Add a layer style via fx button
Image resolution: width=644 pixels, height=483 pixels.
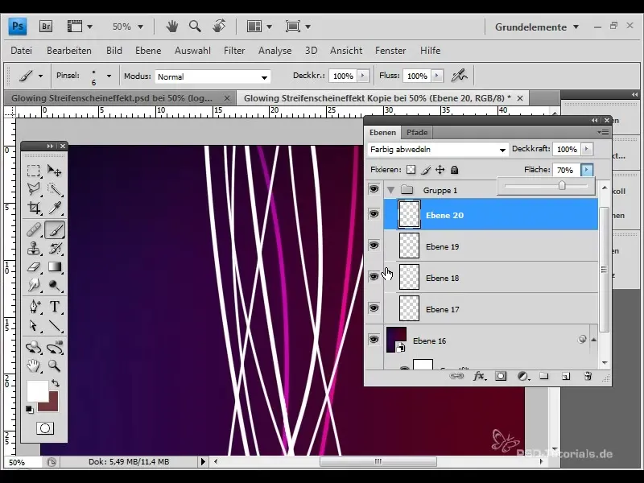point(479,376)
